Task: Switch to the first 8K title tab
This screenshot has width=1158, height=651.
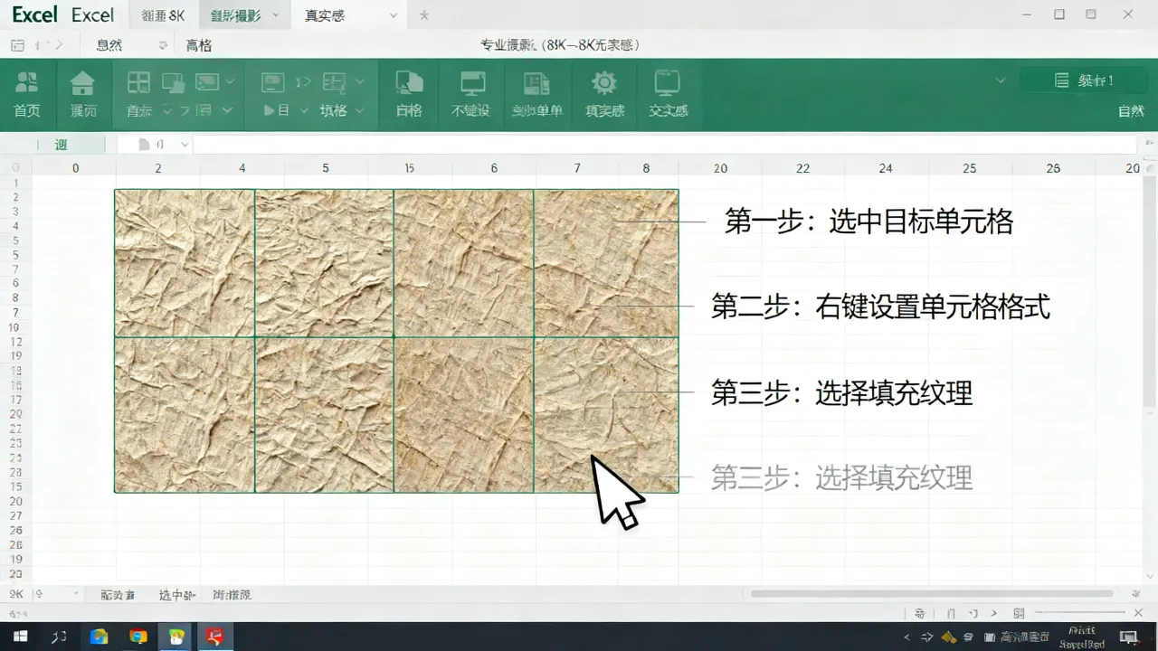Action: (x=164, y=15)
